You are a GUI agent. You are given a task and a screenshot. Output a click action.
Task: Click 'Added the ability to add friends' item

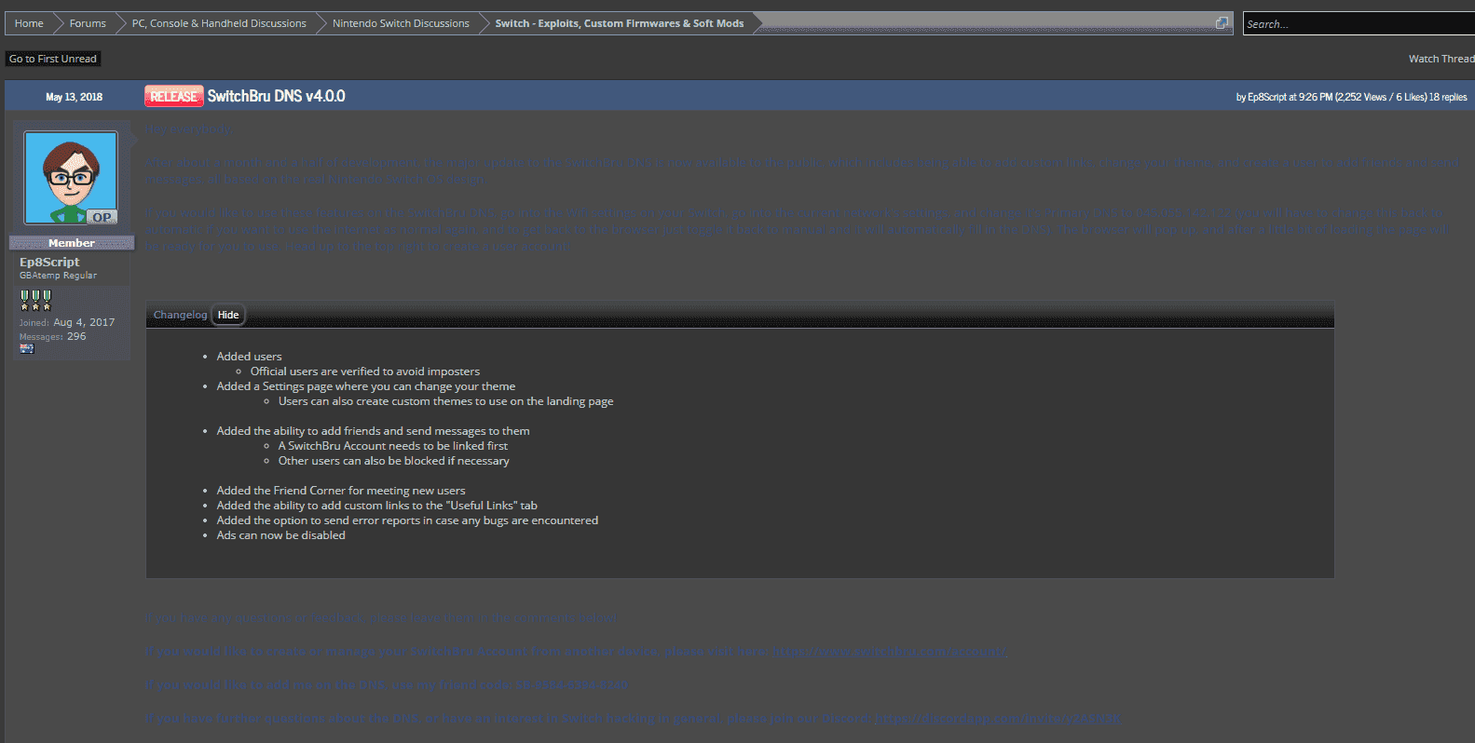tap(373, 431)
